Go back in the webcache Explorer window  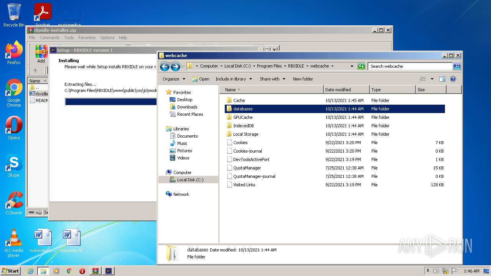pos(165,66)
